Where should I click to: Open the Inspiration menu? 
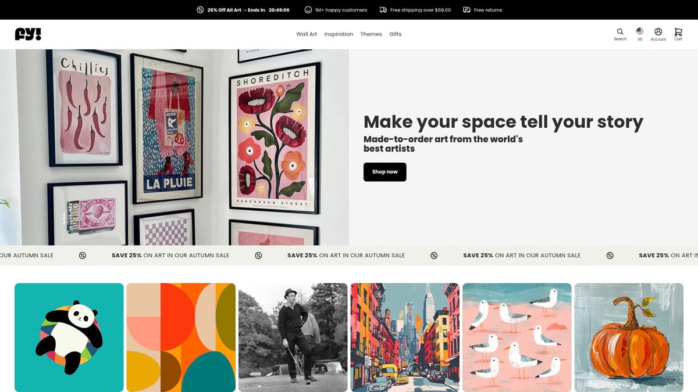pyautogui.click(x=339, y=34)
